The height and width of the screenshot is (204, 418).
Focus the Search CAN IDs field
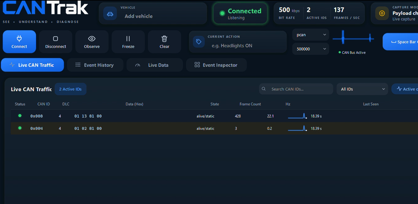click(x=296, y=89)
